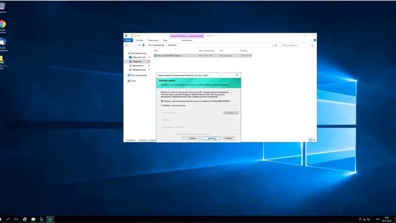The image size is (396, 223).
Task: Open the quick access toolbar customize dropdown
Action: pyautogui.click(x=139, y=36)
